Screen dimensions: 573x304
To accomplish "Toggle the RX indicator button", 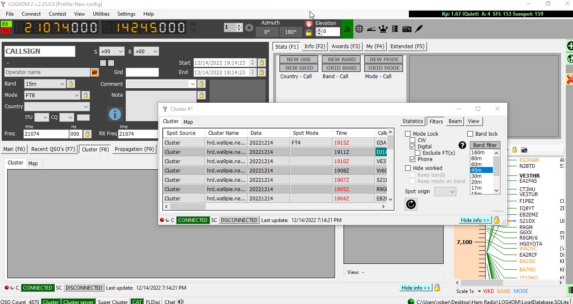I will pyautogui.click(x=6, y=24).
